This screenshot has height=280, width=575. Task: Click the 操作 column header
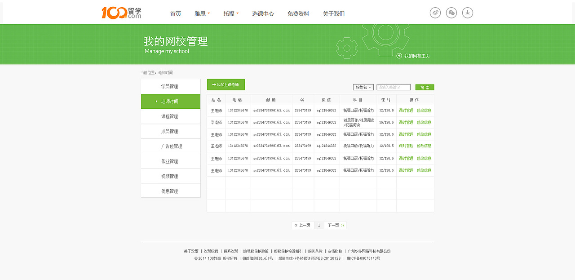415,100
